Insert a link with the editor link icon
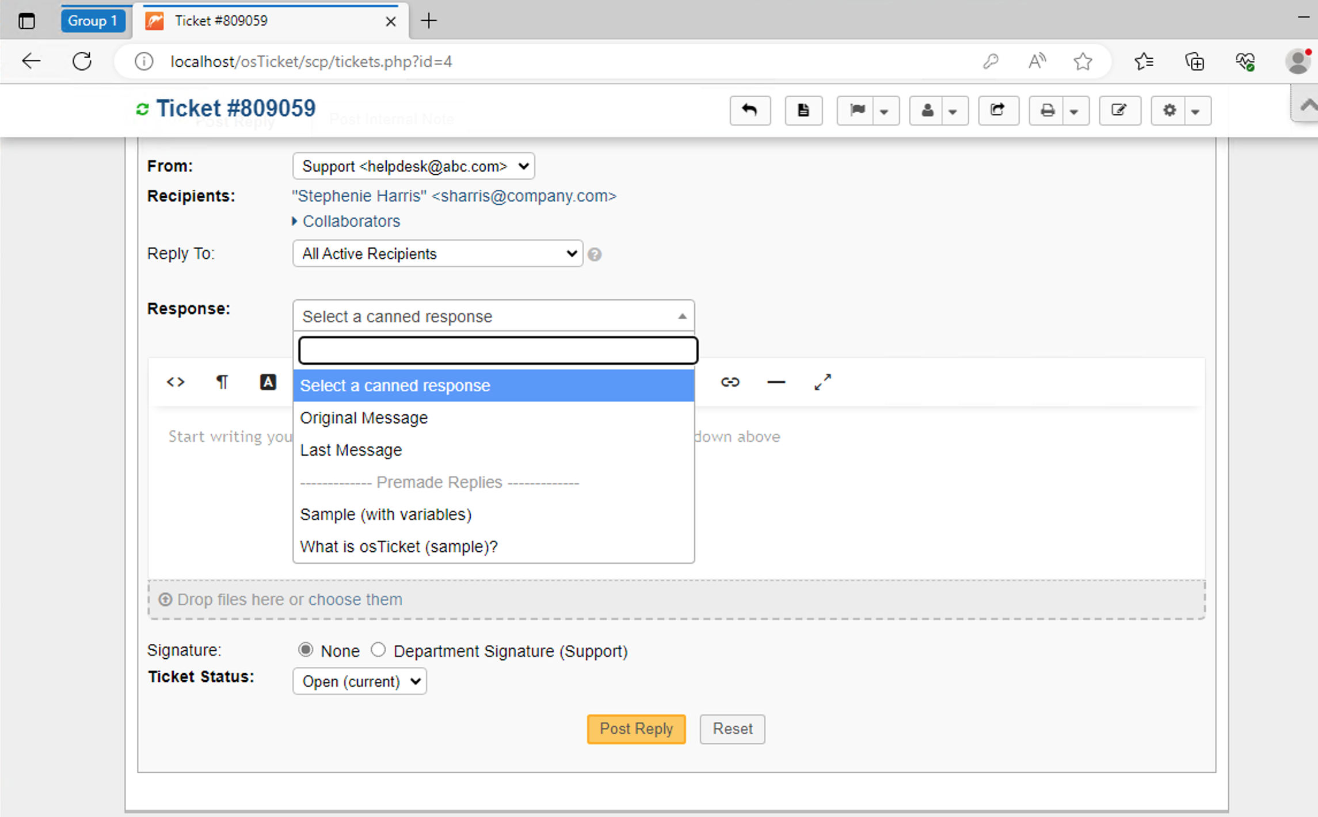The image size is (1318, 817). [730, 382]
